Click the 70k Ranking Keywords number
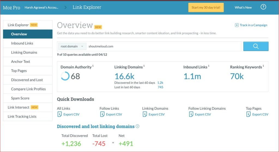The width and height of the screenshot is (279, 152). (237, 76)
